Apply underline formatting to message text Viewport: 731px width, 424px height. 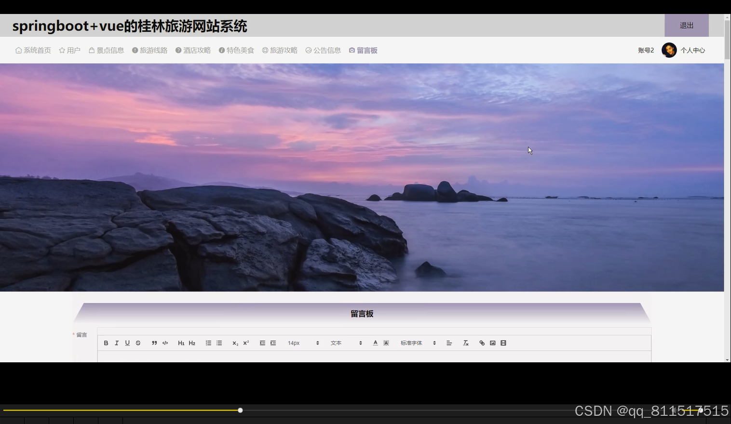click(x=127, y=343)
